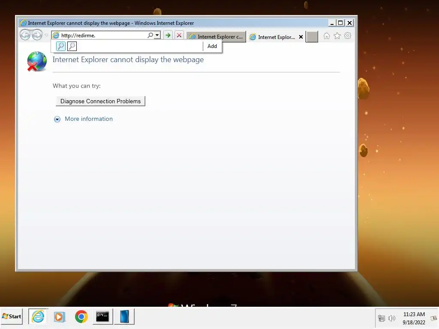
Task: Go forward with the Forward arrow button
Action: click(37, 35)
